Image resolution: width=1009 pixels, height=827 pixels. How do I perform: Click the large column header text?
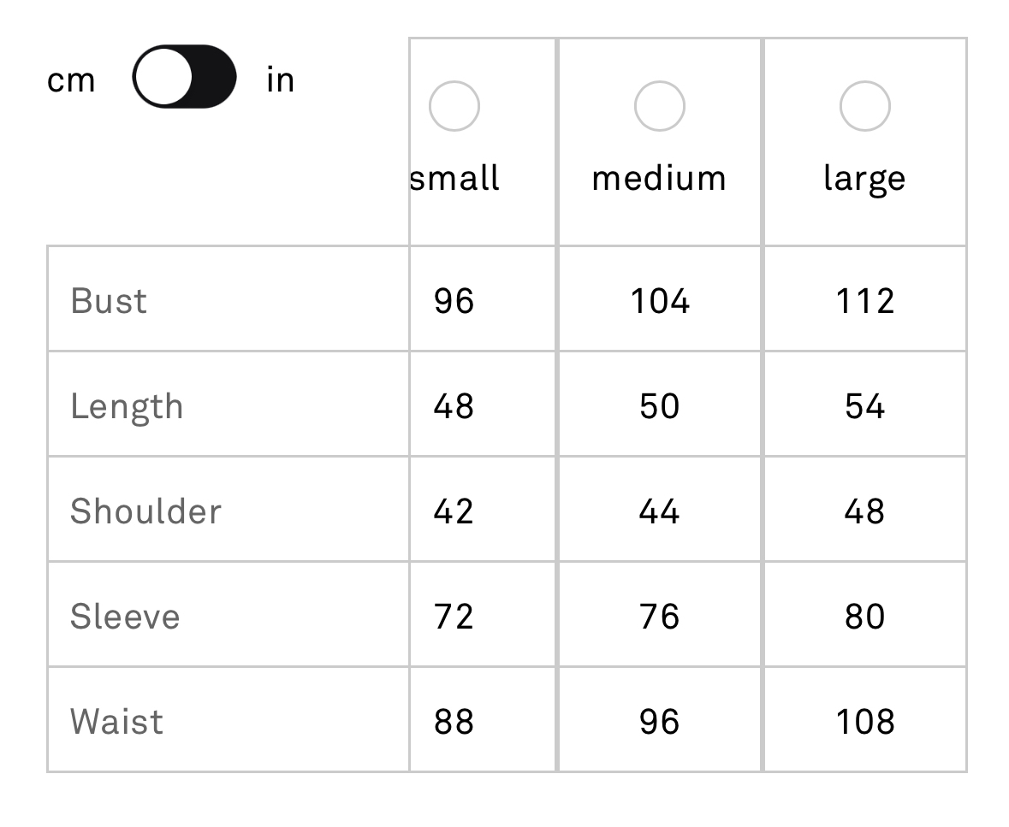[x=865, y=180]
